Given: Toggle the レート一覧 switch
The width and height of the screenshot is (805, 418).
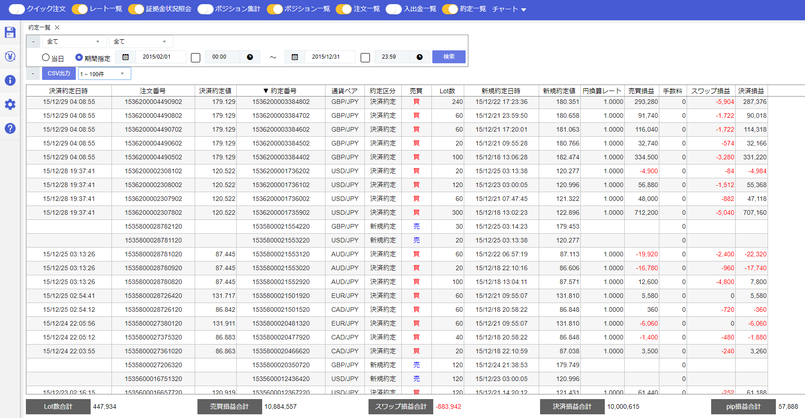Looking at the screenshot, I should coord(80,9).
